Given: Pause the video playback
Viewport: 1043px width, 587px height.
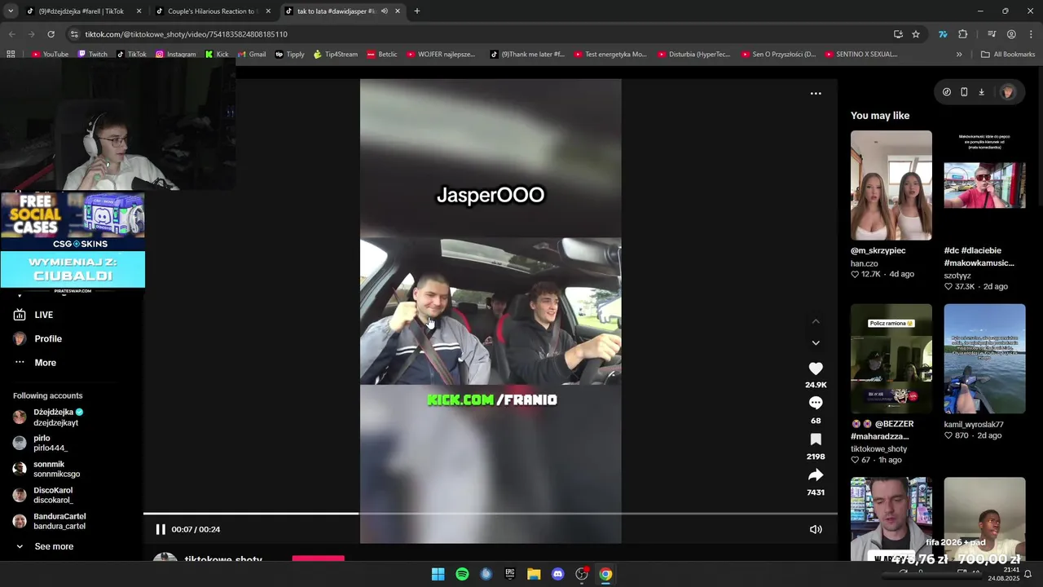Looking at the screenshot, I should click(161, 529).
